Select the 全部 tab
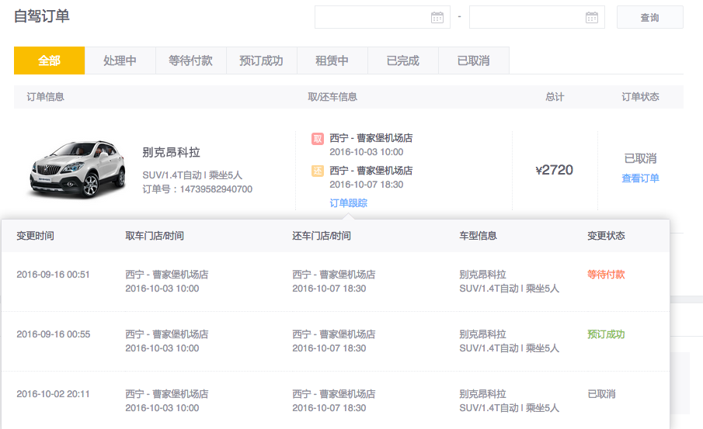 49,61
